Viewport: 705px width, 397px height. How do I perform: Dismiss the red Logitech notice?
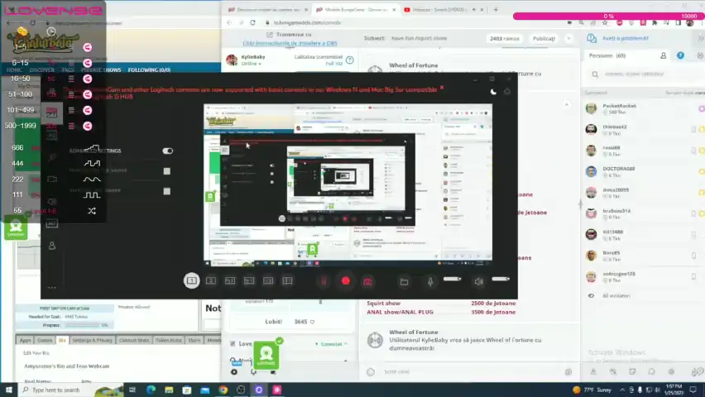[x=442, y=88]
